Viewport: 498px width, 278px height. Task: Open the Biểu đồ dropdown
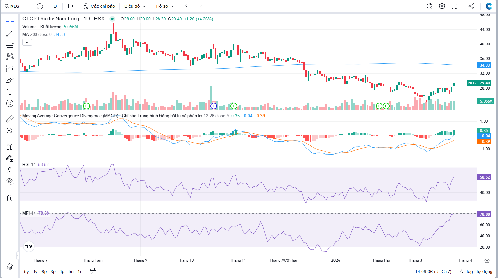[x=135, y=6]
